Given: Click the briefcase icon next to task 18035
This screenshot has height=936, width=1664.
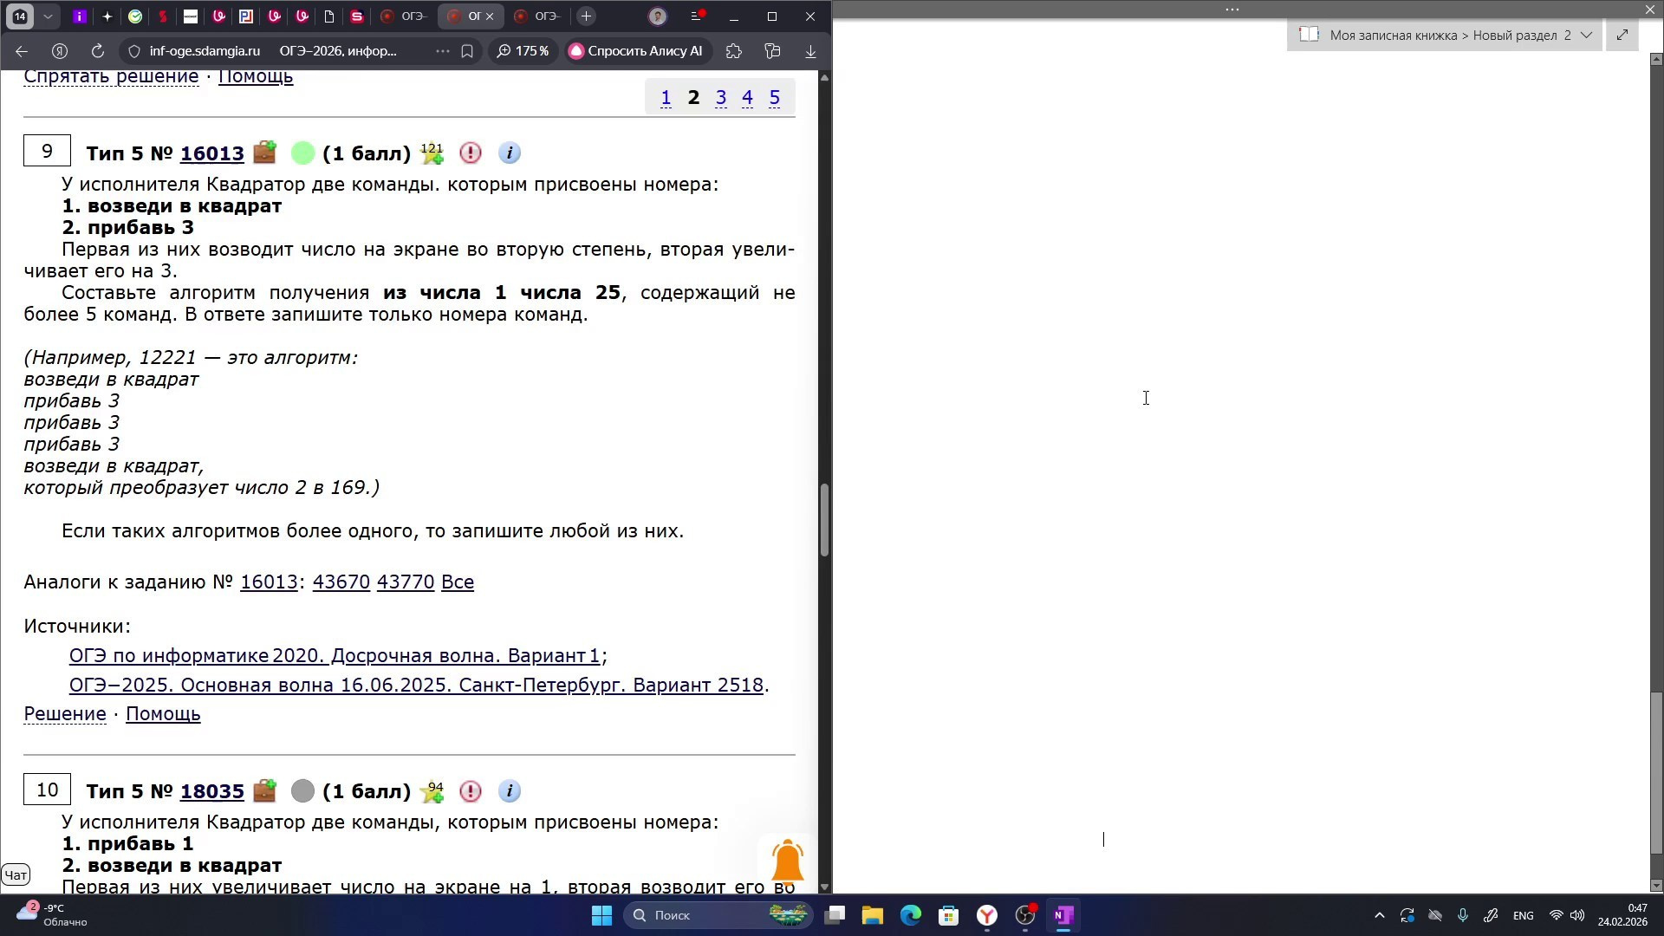Looking at the screenshot, I should (x=264, y=791).
